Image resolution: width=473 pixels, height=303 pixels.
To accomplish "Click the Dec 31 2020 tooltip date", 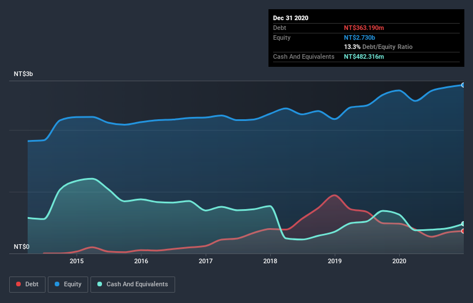I will [290, 18].
